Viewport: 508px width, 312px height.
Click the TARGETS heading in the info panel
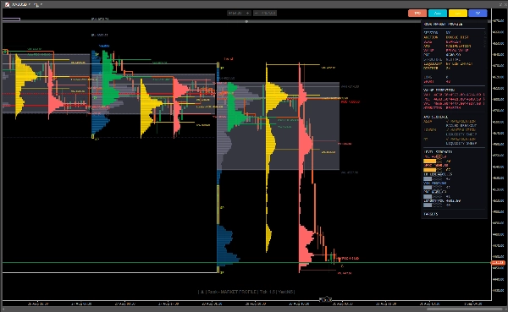point(431,214)
